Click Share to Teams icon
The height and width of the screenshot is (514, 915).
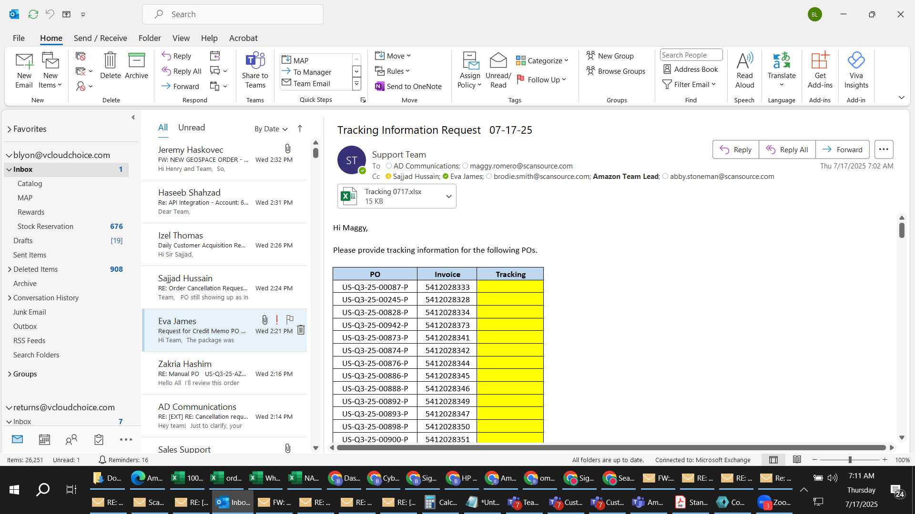click(x=255, y=70)
